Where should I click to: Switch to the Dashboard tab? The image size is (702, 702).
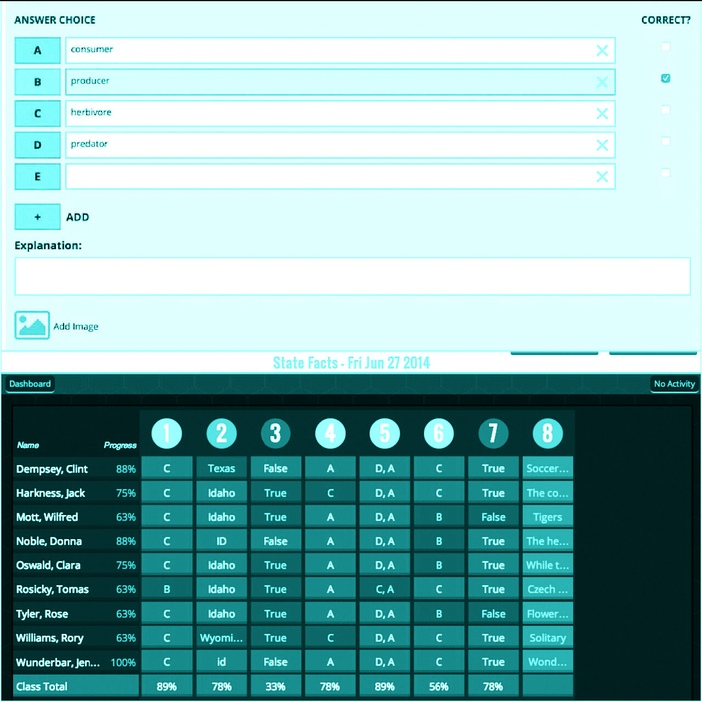pyautogui.click(x=30, y=384)
